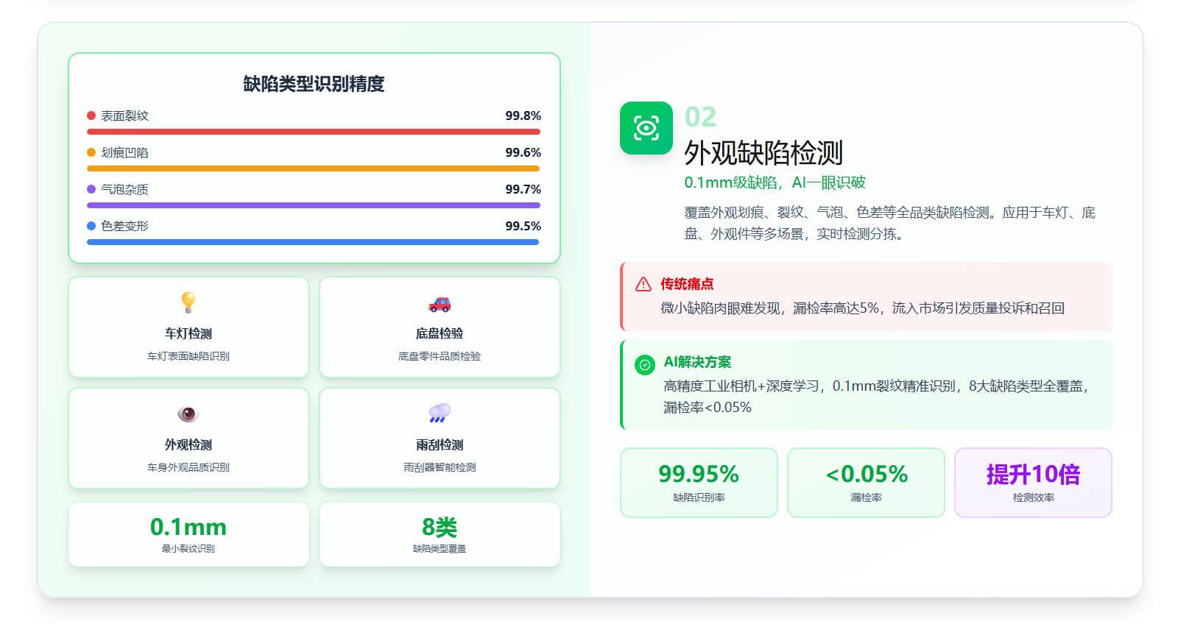Open the 0.1mm 最小裂纹识别 card
This screenshot has height=624, width=1178.
(x=188, y=534)
